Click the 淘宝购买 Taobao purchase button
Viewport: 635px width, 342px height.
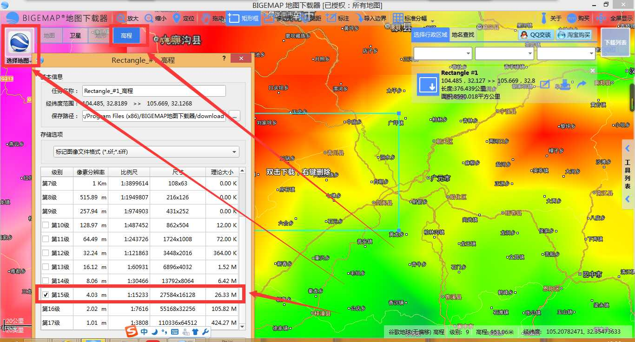[x=574, y=35]
